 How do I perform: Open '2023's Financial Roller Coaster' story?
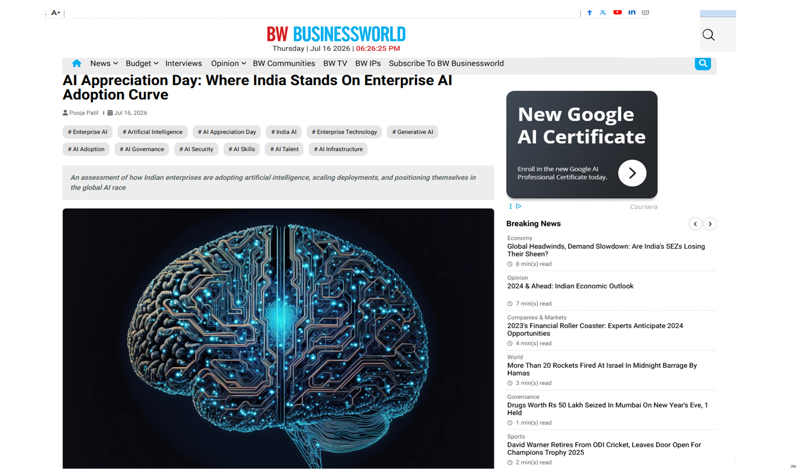click(595, 330)
